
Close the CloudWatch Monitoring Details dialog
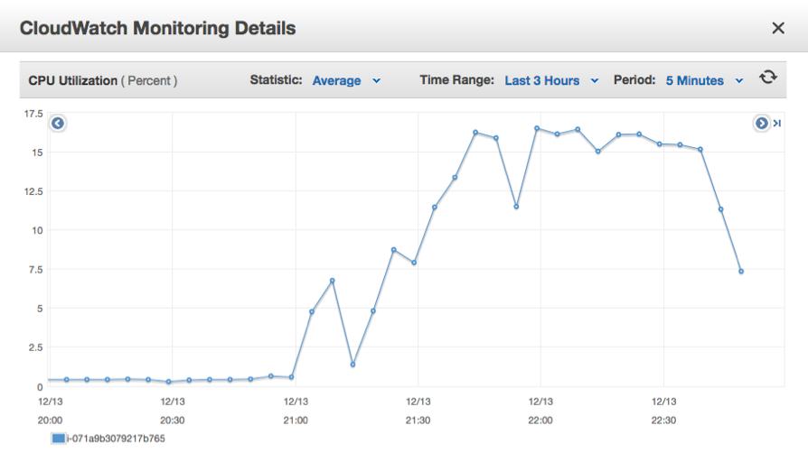[x=778, y=28]
